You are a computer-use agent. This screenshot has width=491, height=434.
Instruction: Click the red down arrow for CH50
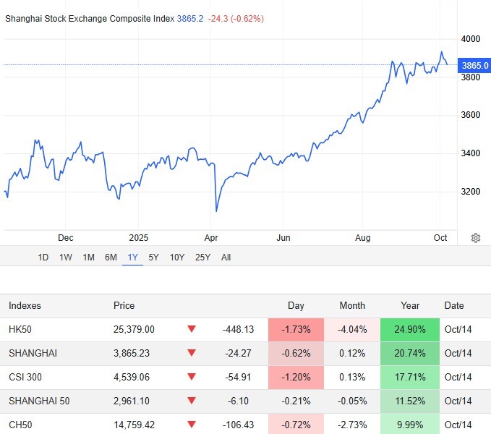point(192,425)
